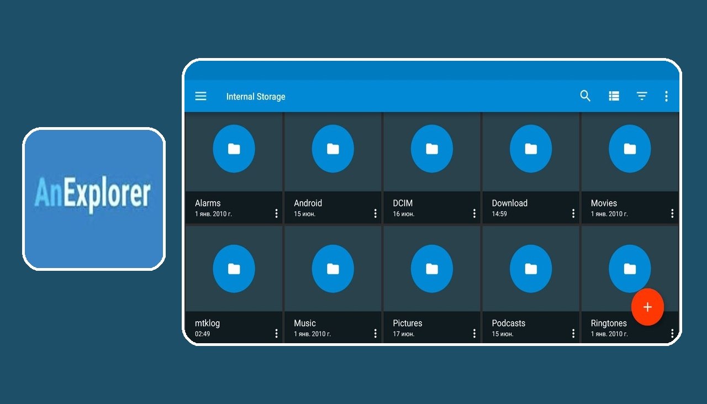Switch to list view layout
The image size is (707, 404).
(614, 96)
